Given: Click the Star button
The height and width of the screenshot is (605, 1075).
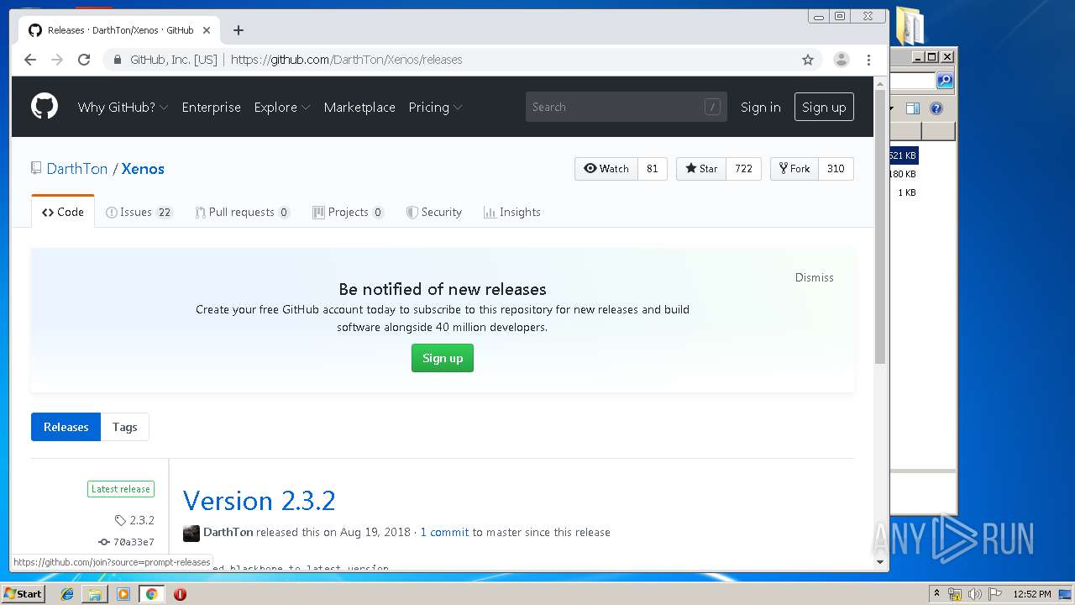Looking at the screenshot, I should tap(701, 169).
